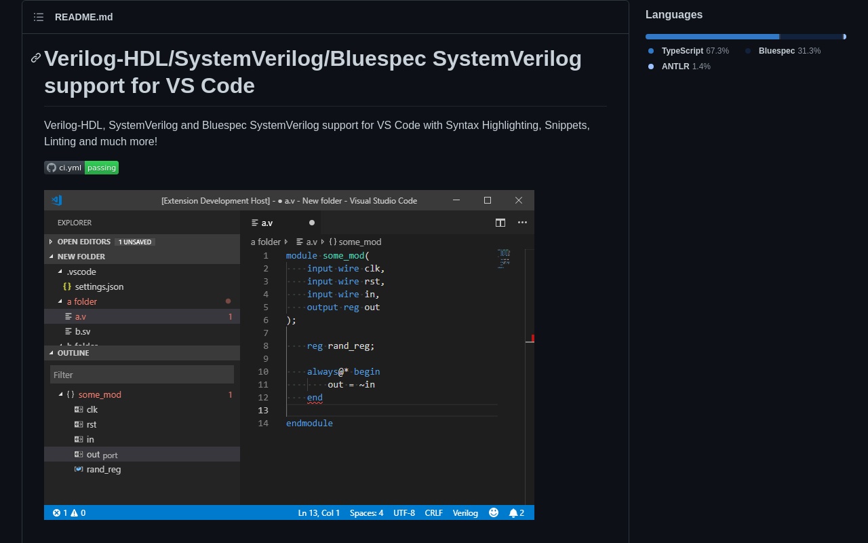868x543 pixels.
Task: Click the unsaved dot on a.v tab
Action: point(312,223)
